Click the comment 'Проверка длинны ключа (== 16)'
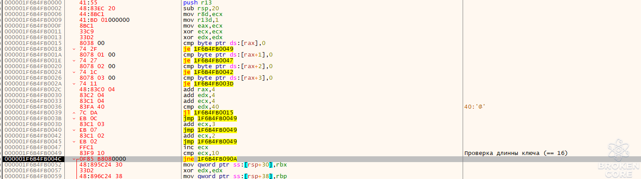This screenshot has height=179, width=641. [516, 153]
